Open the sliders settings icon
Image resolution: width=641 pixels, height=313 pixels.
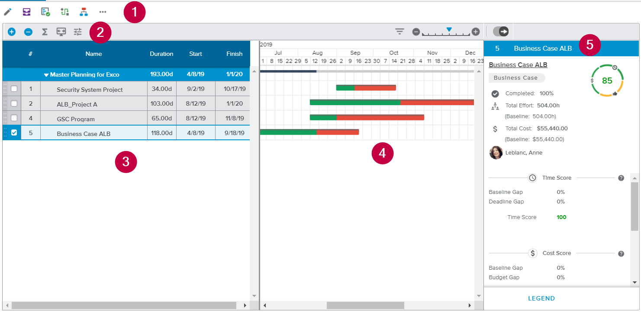[x=78, y=32]
